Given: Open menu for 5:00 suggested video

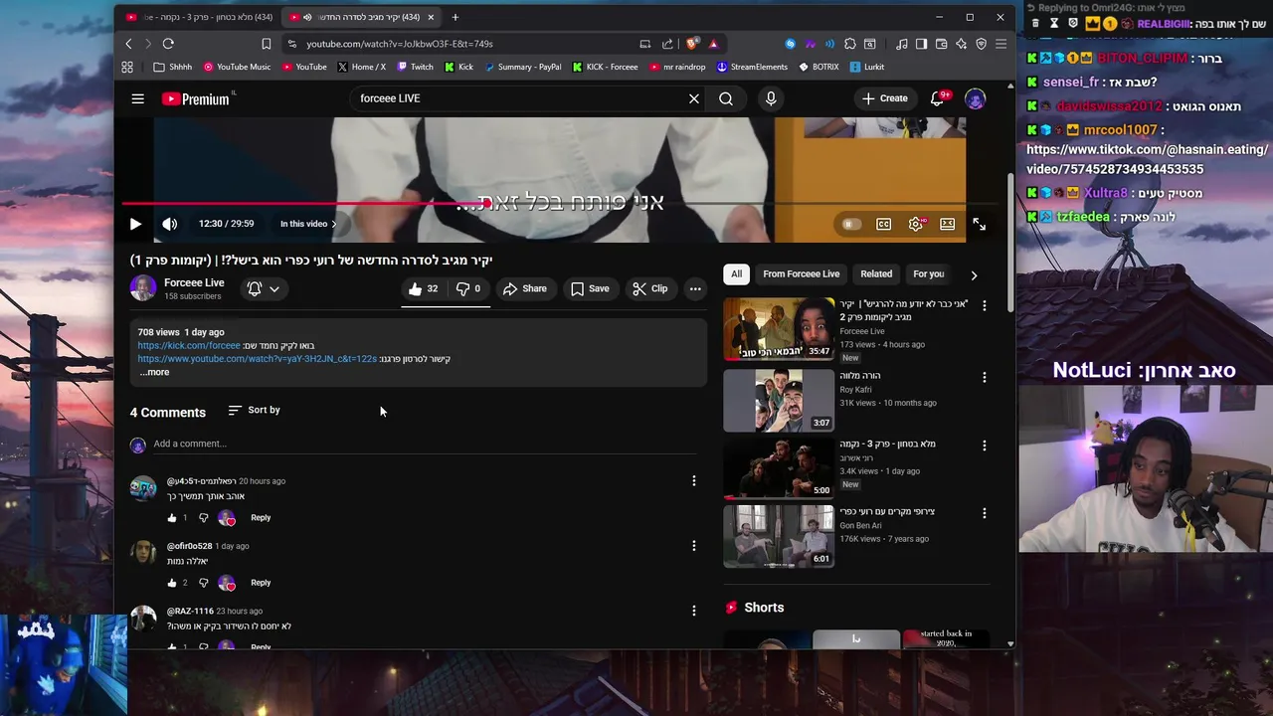Looking at the screenshot, I should [x=984, y=446].
